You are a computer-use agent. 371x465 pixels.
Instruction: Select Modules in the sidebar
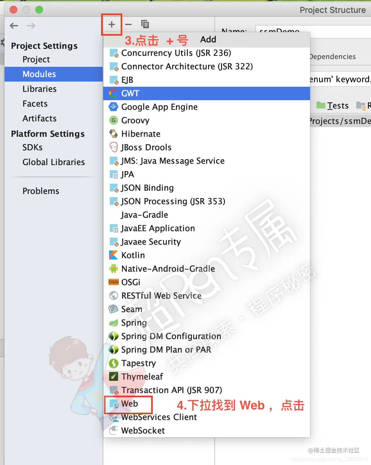coord(54,74)
